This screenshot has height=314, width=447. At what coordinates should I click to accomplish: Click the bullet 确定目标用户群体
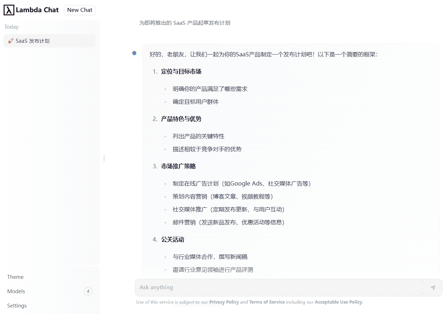tap(196, 102)
